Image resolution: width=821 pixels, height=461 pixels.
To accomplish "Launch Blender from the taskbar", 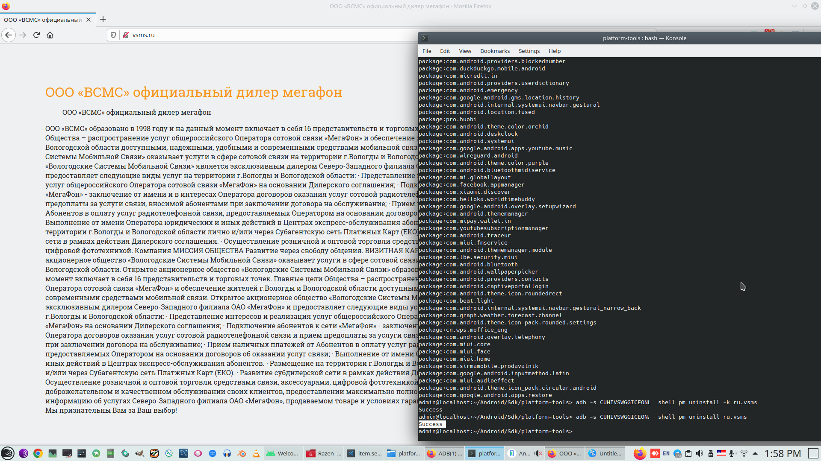I will click(242, 453).
